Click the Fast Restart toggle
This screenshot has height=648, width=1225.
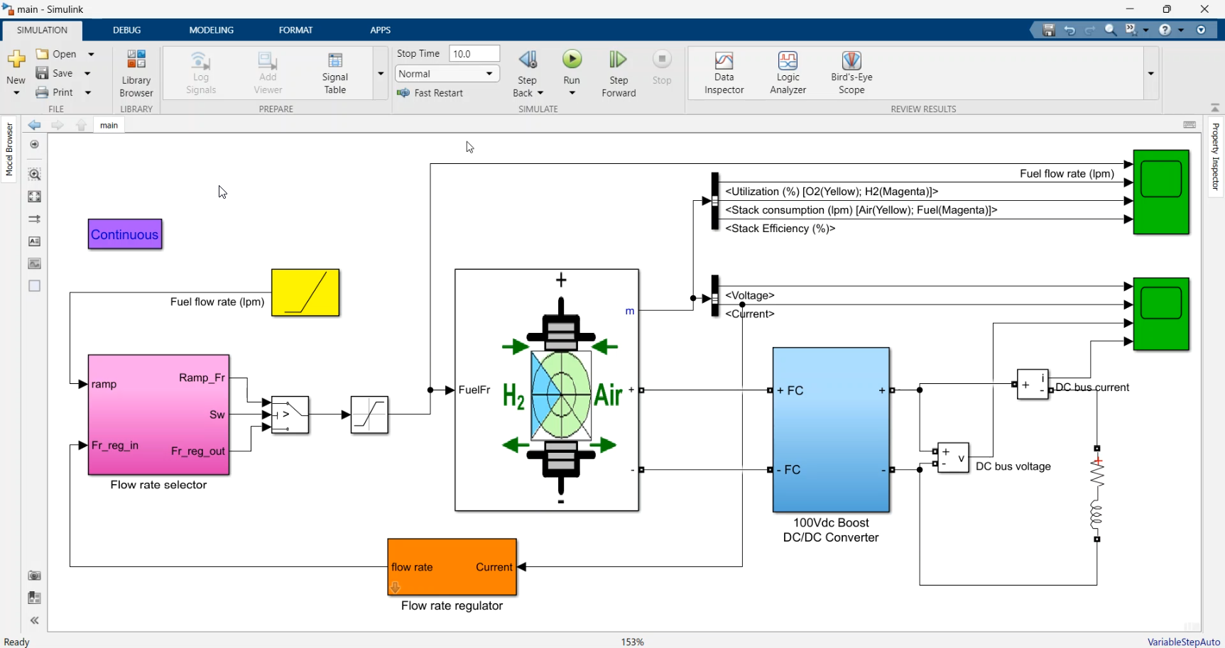430,93
